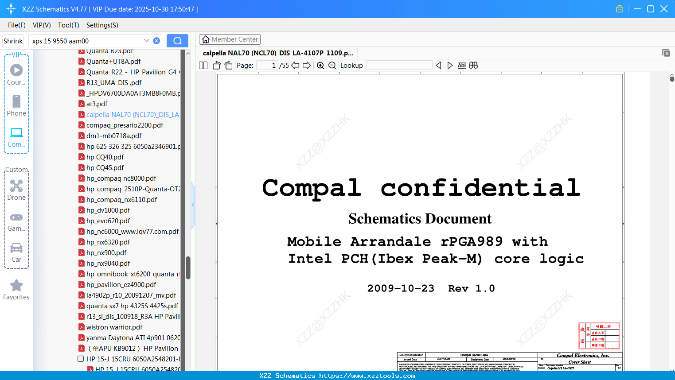Screen dimensions: 675x380
Task: Select Computer category in sidebar
Action: [16, 137]
